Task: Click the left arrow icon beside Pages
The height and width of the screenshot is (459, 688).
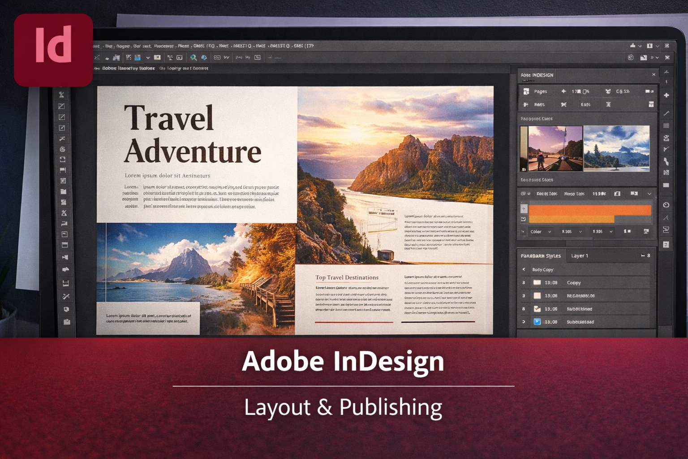Action: tap(563, 91)
